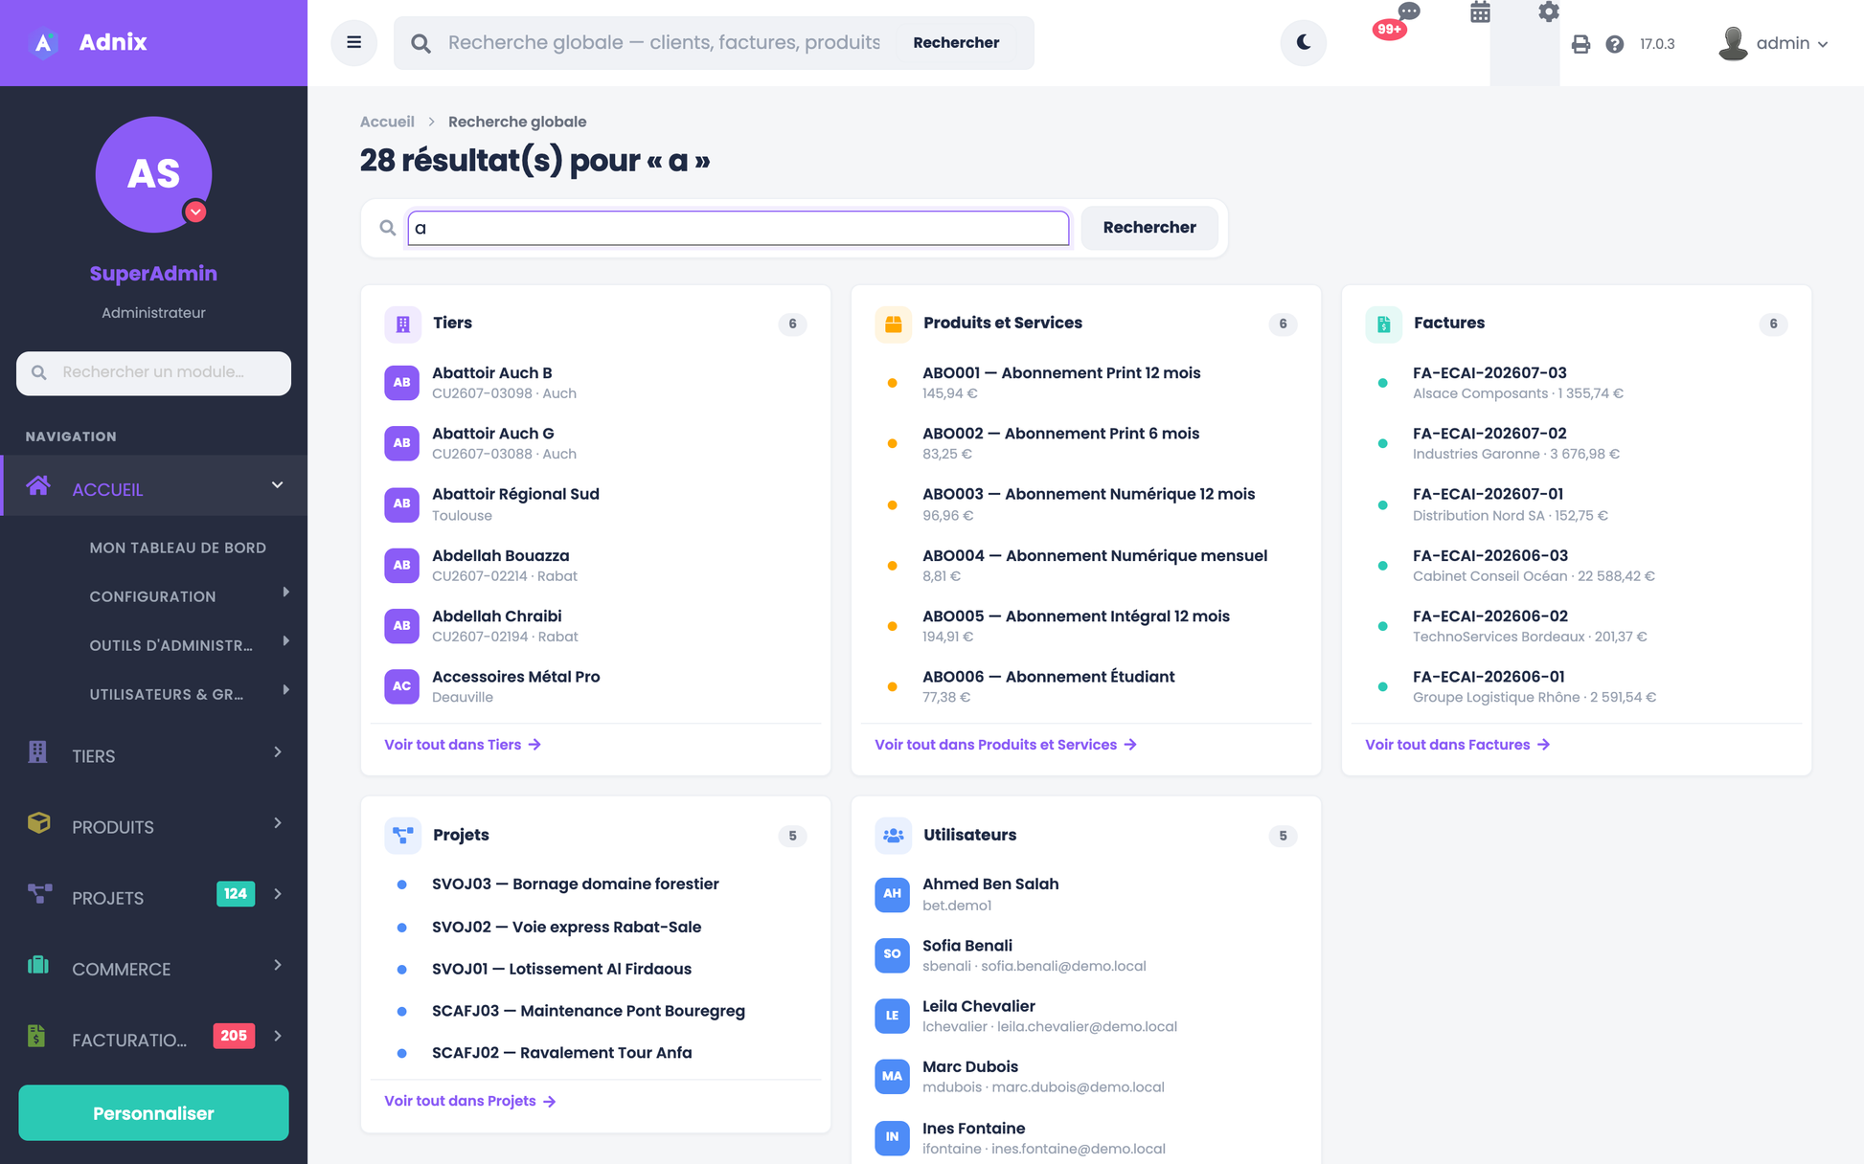1864x1164 pixels.
Task: Click the Adnix logo icon
Action: tap(44, 43)
